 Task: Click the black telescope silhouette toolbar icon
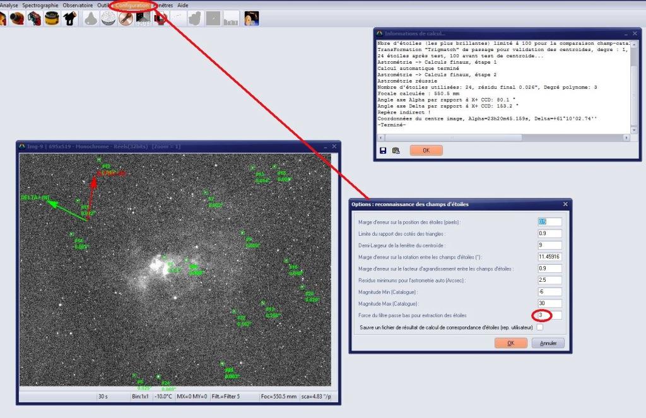tap(70, 18)
